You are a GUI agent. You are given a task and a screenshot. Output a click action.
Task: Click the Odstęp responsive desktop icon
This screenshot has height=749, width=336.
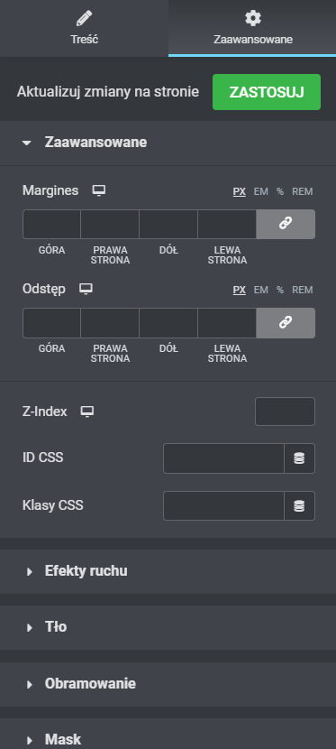(86, 289)
